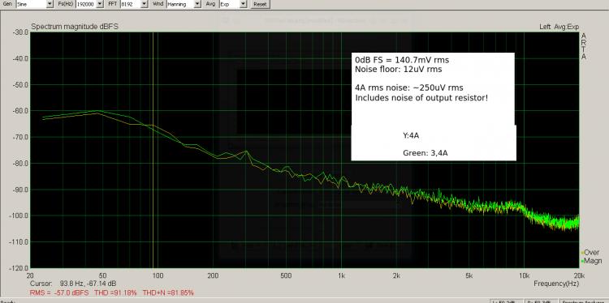This screenshot has width=609, height=303.
Task: Click the Left Avg:Exp label
Action: point(559,27)
